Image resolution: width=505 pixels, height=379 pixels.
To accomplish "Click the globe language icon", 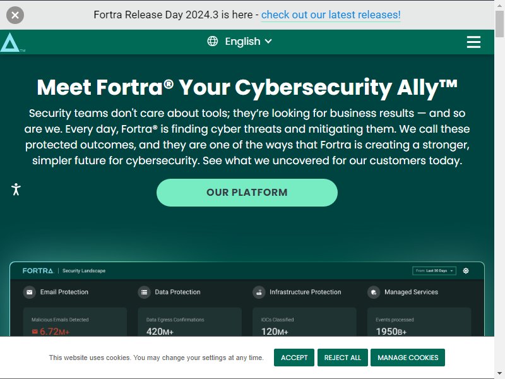I will (213, 41).
